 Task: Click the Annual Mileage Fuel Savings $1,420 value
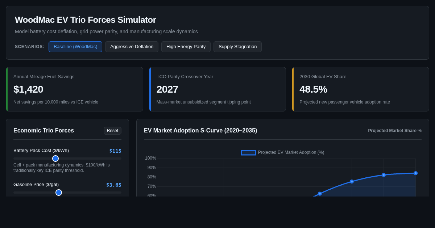click(28, 89)
